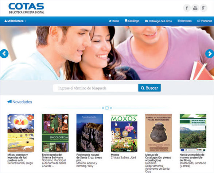Screen dimensions: 214x173
Task: Open the Manual de Catalogación book cover
Action: click(159, 133)
